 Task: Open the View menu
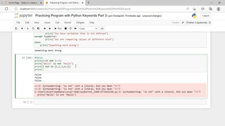pos(37,22)
